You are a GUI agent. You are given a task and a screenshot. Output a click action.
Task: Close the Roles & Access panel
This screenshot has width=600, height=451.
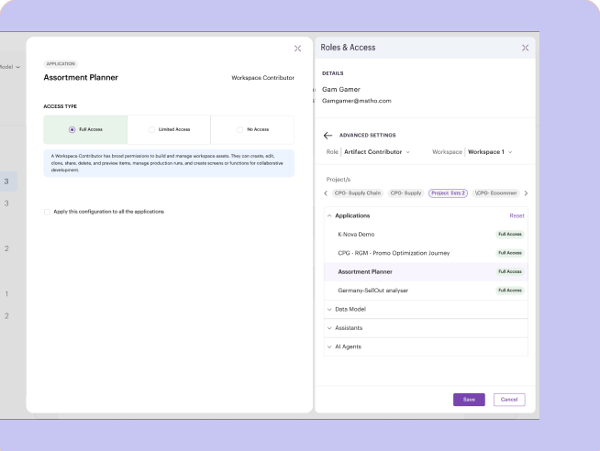[525, 48]
